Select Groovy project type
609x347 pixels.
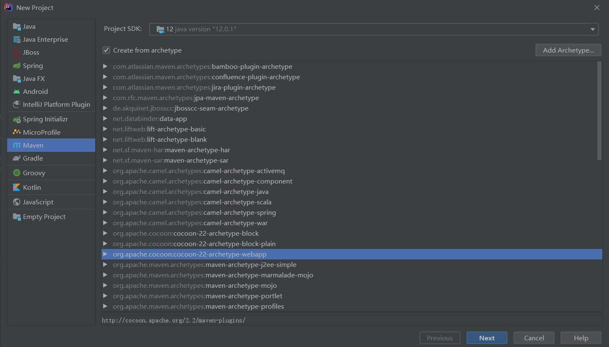51,173
